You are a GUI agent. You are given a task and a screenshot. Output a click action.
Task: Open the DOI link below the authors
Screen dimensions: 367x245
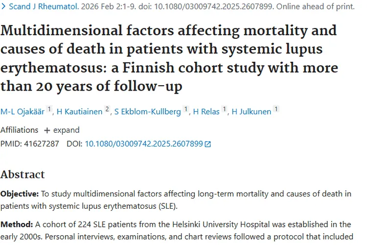pos(144,144)
